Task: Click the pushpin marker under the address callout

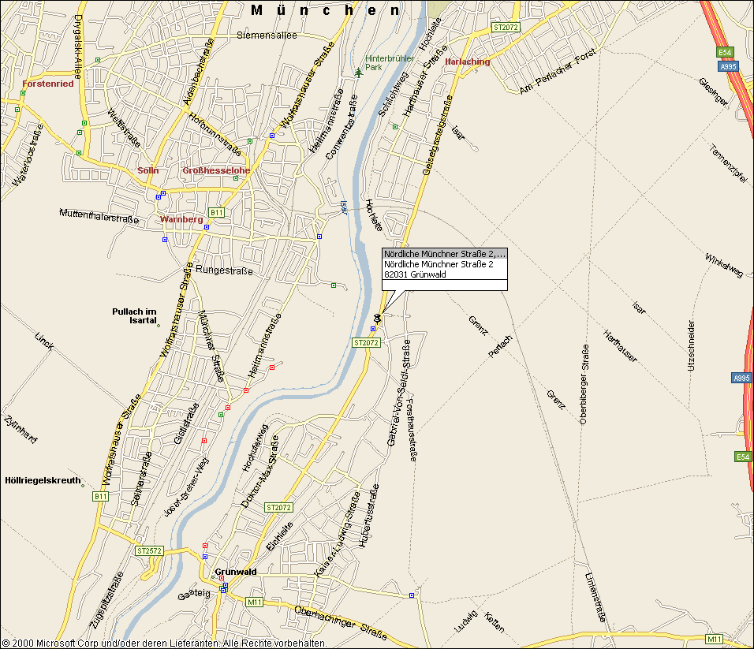Action: [x=378, y=318]
